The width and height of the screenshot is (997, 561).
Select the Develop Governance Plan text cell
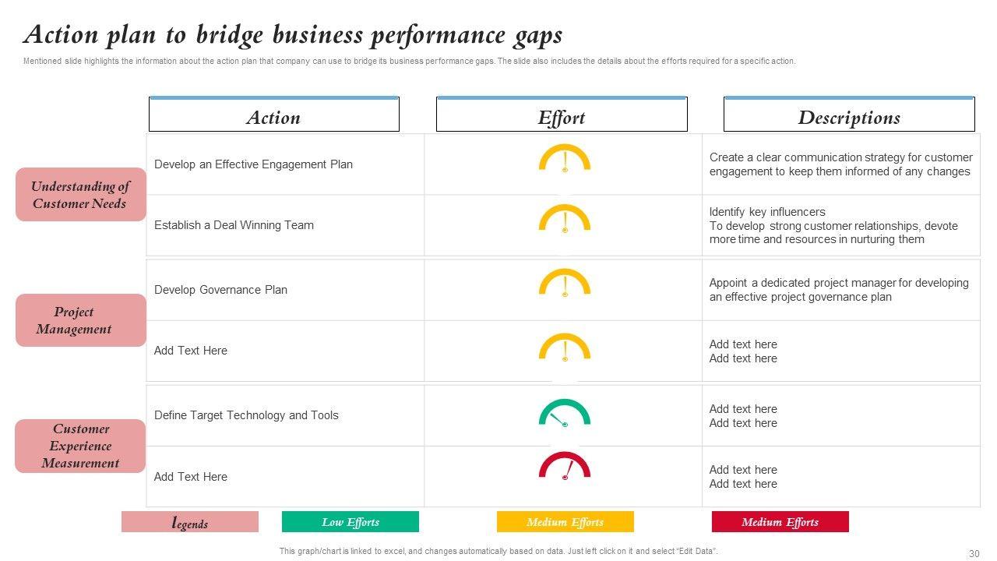221,290
